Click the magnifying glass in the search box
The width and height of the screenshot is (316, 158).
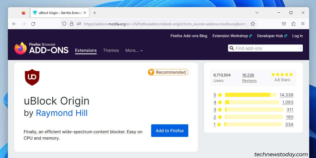pyautogui.click(x=232, y=48)
